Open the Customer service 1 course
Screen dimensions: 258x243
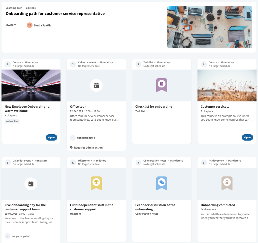tap(247, 137)
